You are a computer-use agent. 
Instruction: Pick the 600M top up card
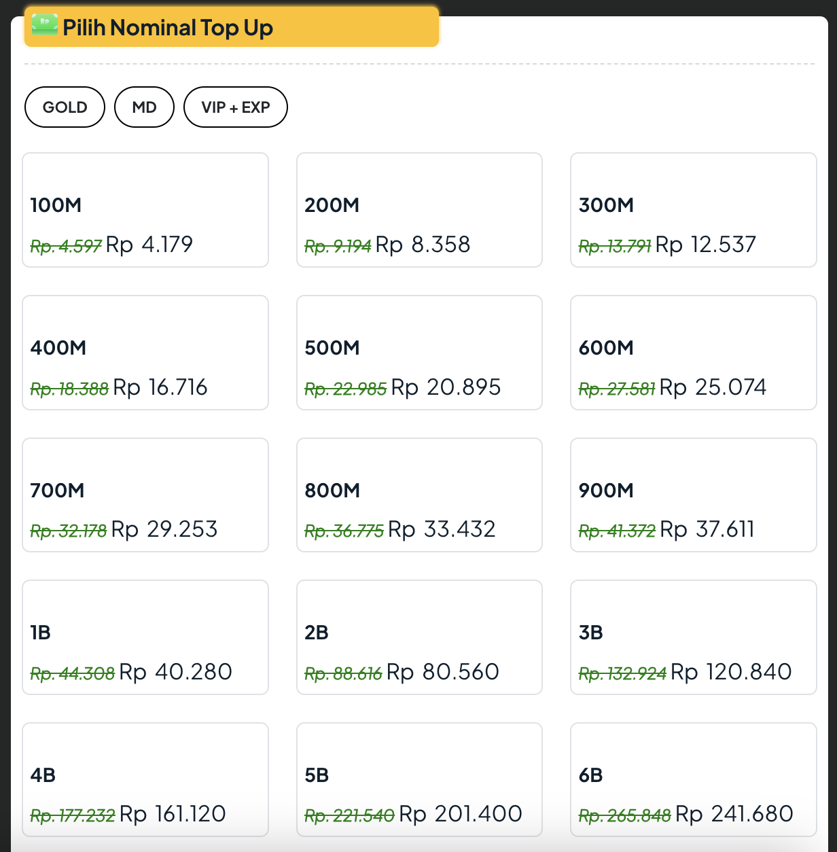point(694,353)
